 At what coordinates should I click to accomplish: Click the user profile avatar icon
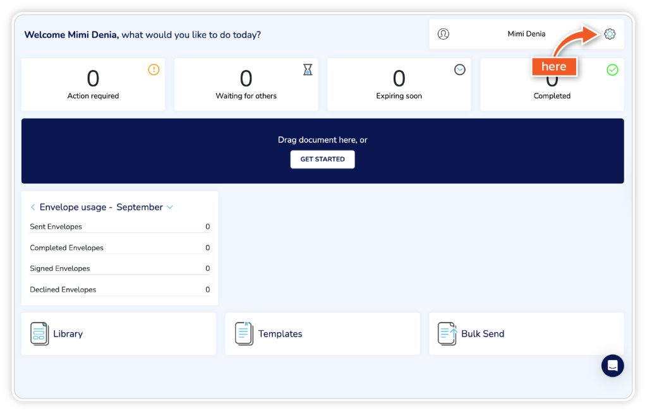click(444, 34)
